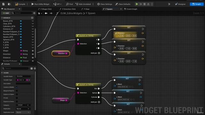
Task: Open the bookmarks dropdown in the graph bar
Action: coord(40,13)
